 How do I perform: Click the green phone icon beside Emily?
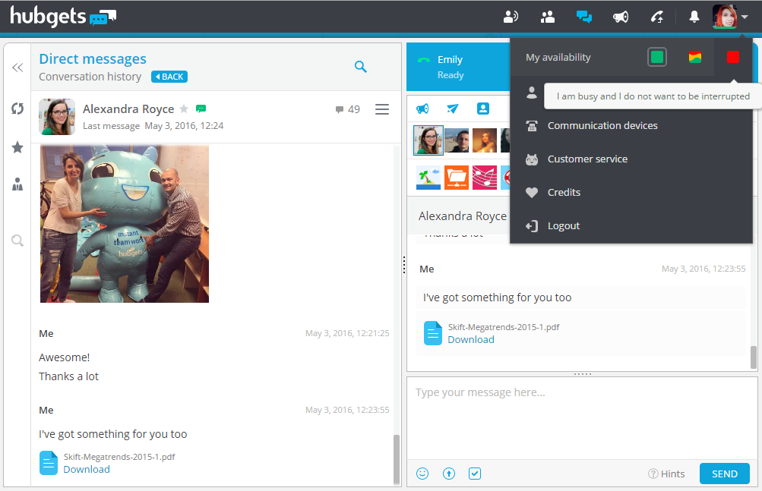click(424, 60)
